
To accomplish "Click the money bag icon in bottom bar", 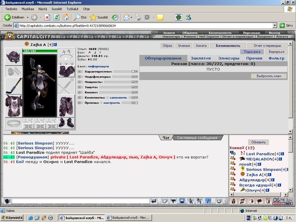I will click(x=233, y=201).
